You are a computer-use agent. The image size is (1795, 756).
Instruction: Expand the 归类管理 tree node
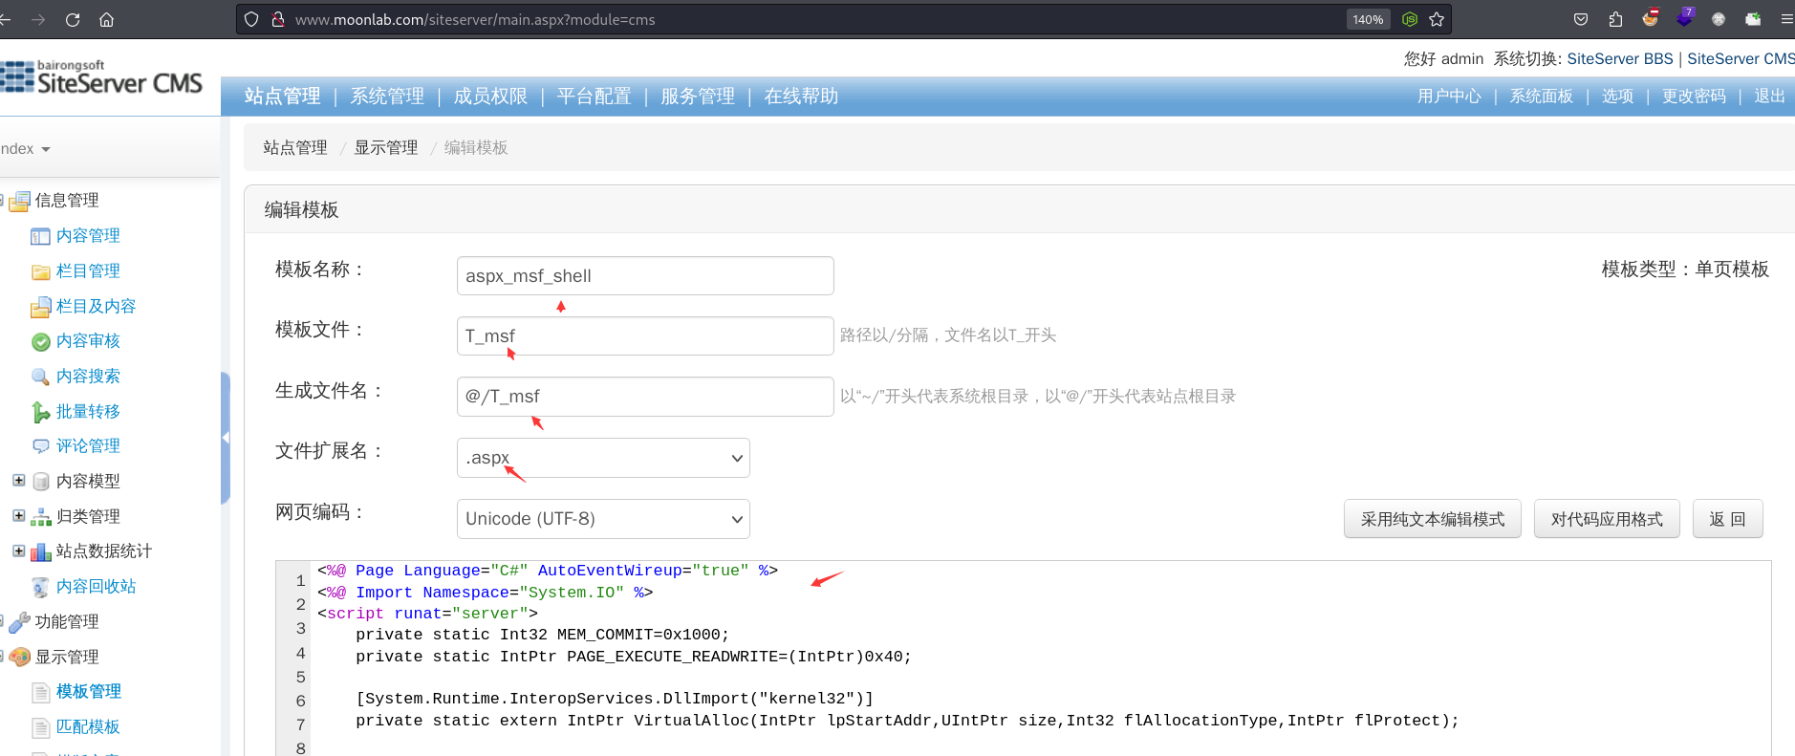18,516
